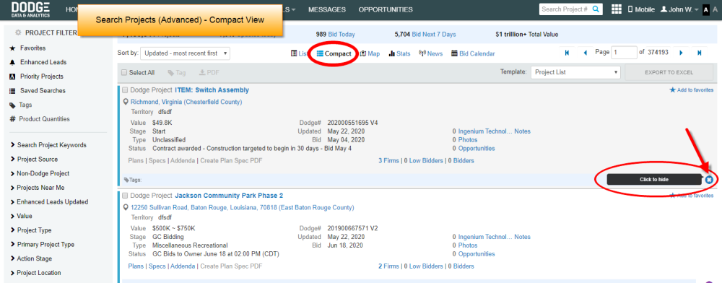Go to previous page arrow

(x=586, y=53)
